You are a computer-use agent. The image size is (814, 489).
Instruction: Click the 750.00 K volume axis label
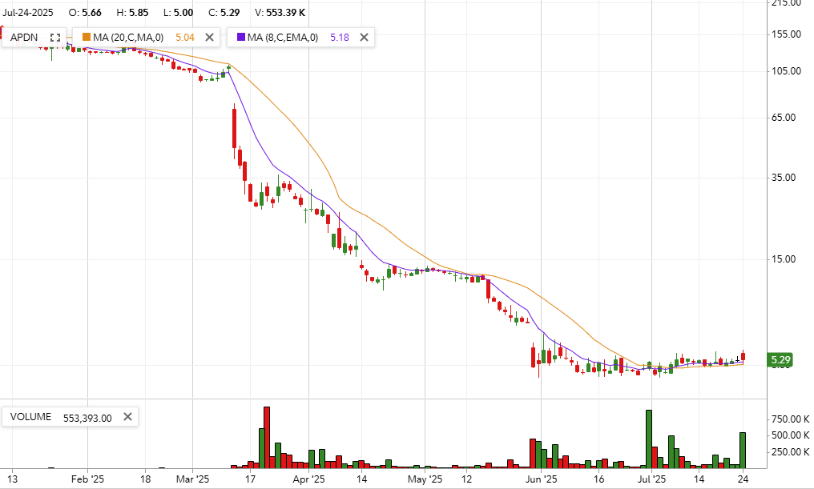point(791,419)
